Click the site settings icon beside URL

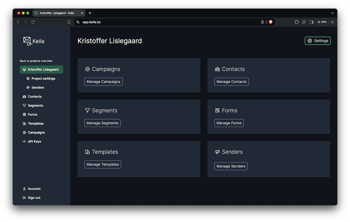78,22
